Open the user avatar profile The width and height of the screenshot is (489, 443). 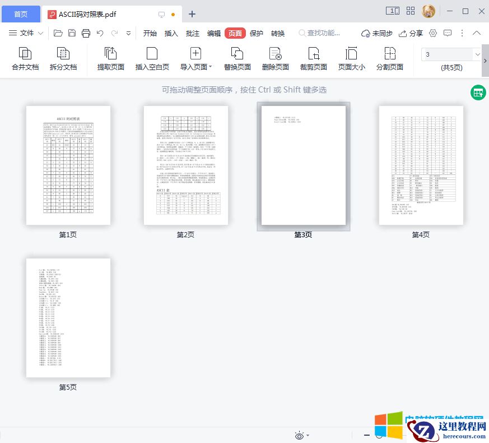[429, 11]
